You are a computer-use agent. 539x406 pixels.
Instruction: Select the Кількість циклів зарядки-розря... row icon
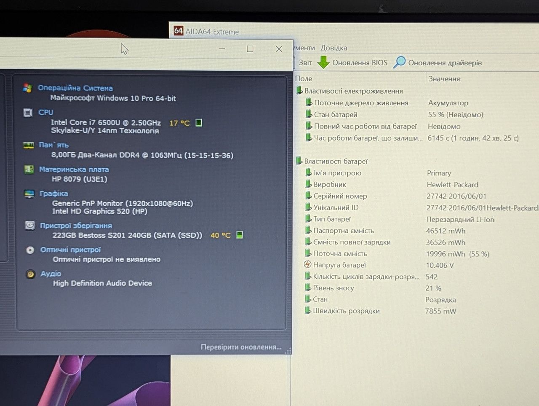(308, 276)
